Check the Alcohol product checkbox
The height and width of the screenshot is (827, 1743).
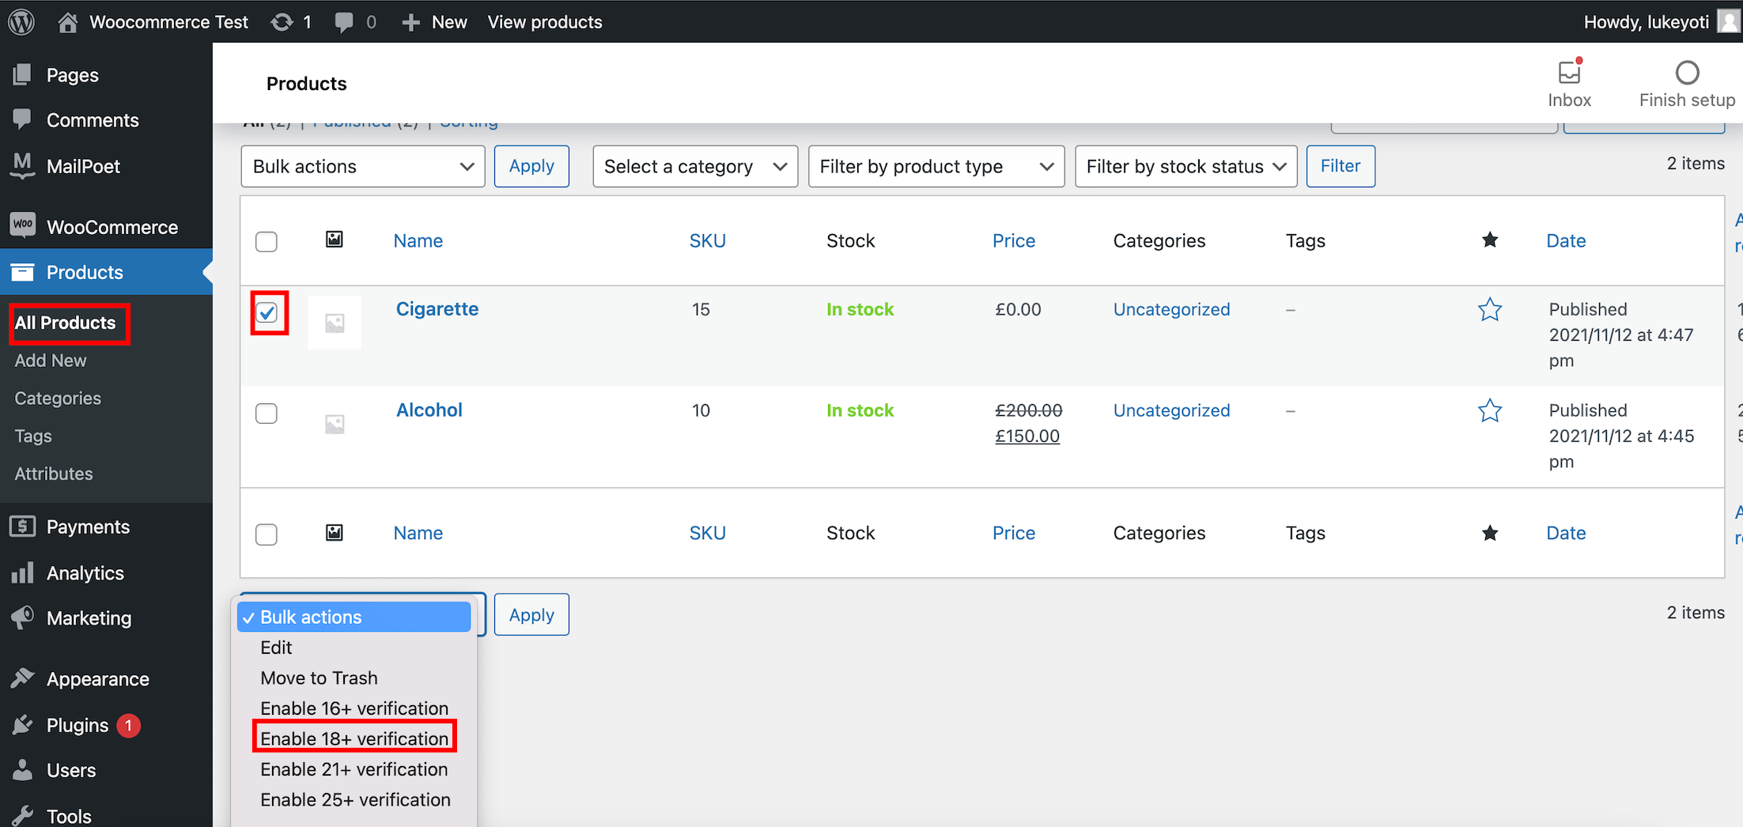point(267,413)
